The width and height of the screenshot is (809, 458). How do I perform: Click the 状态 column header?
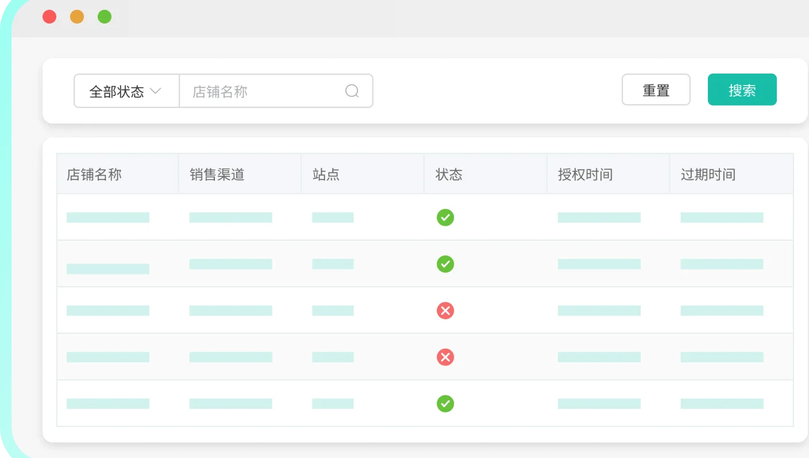[486, 174]
